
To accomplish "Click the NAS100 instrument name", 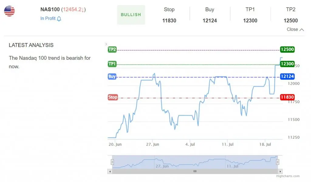I will pos(50,9).
